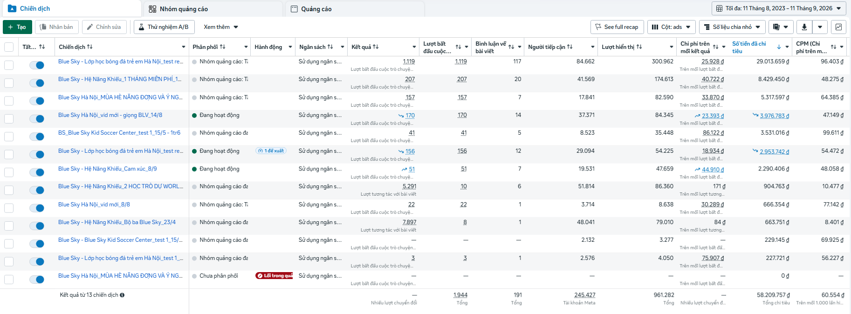Open Lượt hiển thị column header dropdown arrow
The image size is (851, 314).
tap(672, 47)
